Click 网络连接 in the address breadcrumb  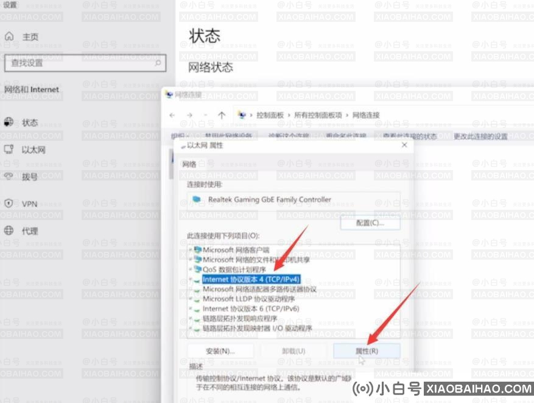pos(366,115)
